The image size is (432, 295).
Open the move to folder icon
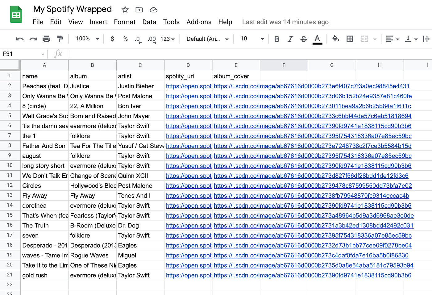(x=139, y=10)
